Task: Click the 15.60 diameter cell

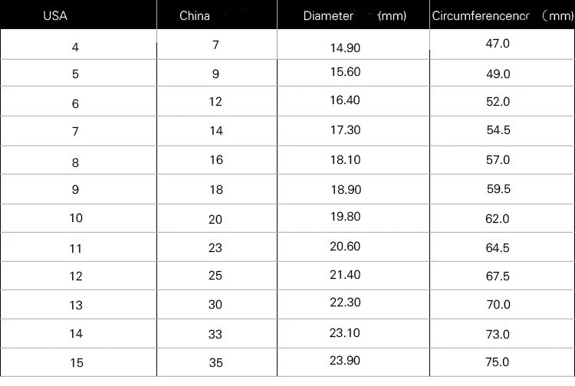Action: pyautogui.click(x=345, y=74)
